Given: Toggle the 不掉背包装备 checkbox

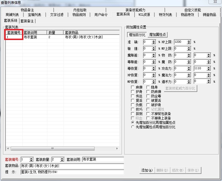Looking at the screenshot, I should [x=148, y=114].
